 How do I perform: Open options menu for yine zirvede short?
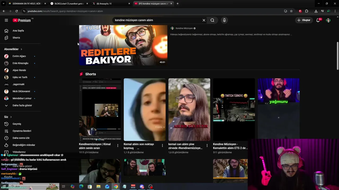coord(207,145)
